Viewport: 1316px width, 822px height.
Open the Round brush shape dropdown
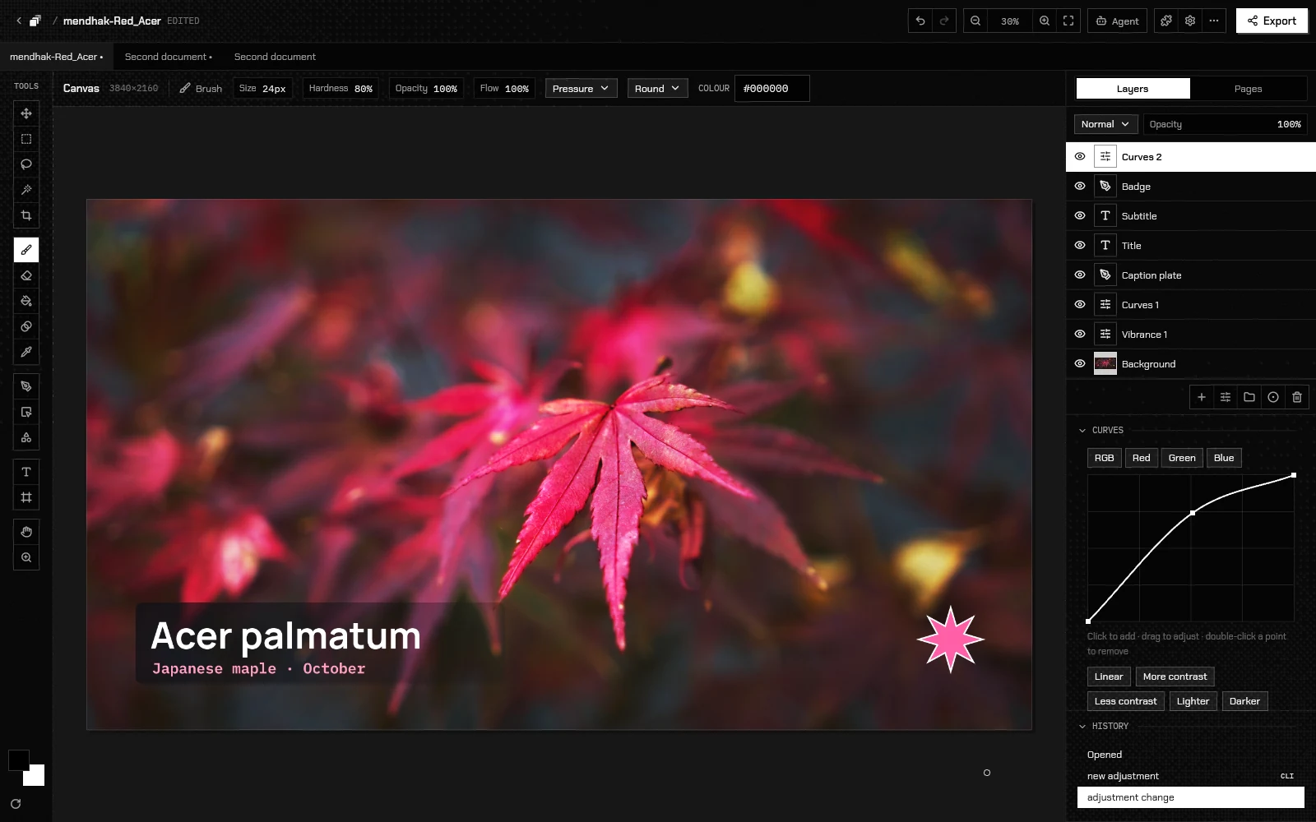[x=657, y=89]
